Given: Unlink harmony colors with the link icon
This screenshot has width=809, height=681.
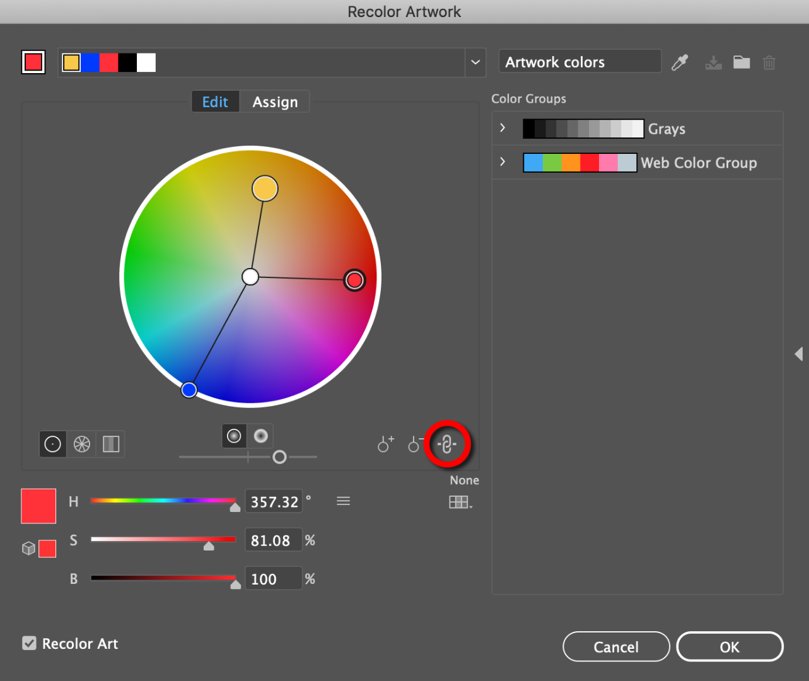Looking at the screenshot, I should tap(448, 444).
